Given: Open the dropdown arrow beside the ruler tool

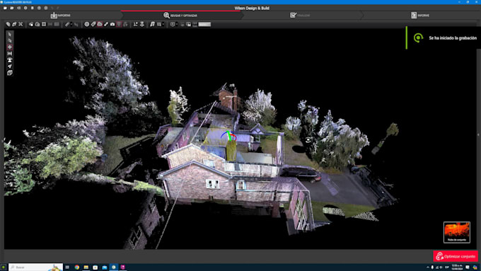Looking at the screenshot, I should click(x=71, y=24).
